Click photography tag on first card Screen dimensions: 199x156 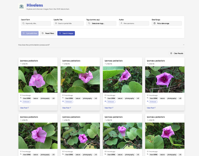click(x=45, y=98)
